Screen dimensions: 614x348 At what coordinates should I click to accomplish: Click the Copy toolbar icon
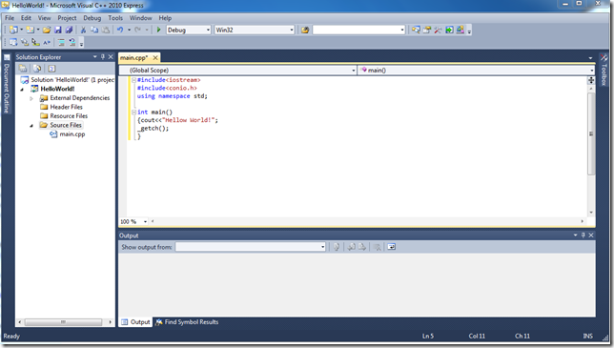(94, 30)
